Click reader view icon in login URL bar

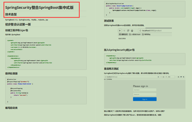pyautogui.click(x=158, y=77)
